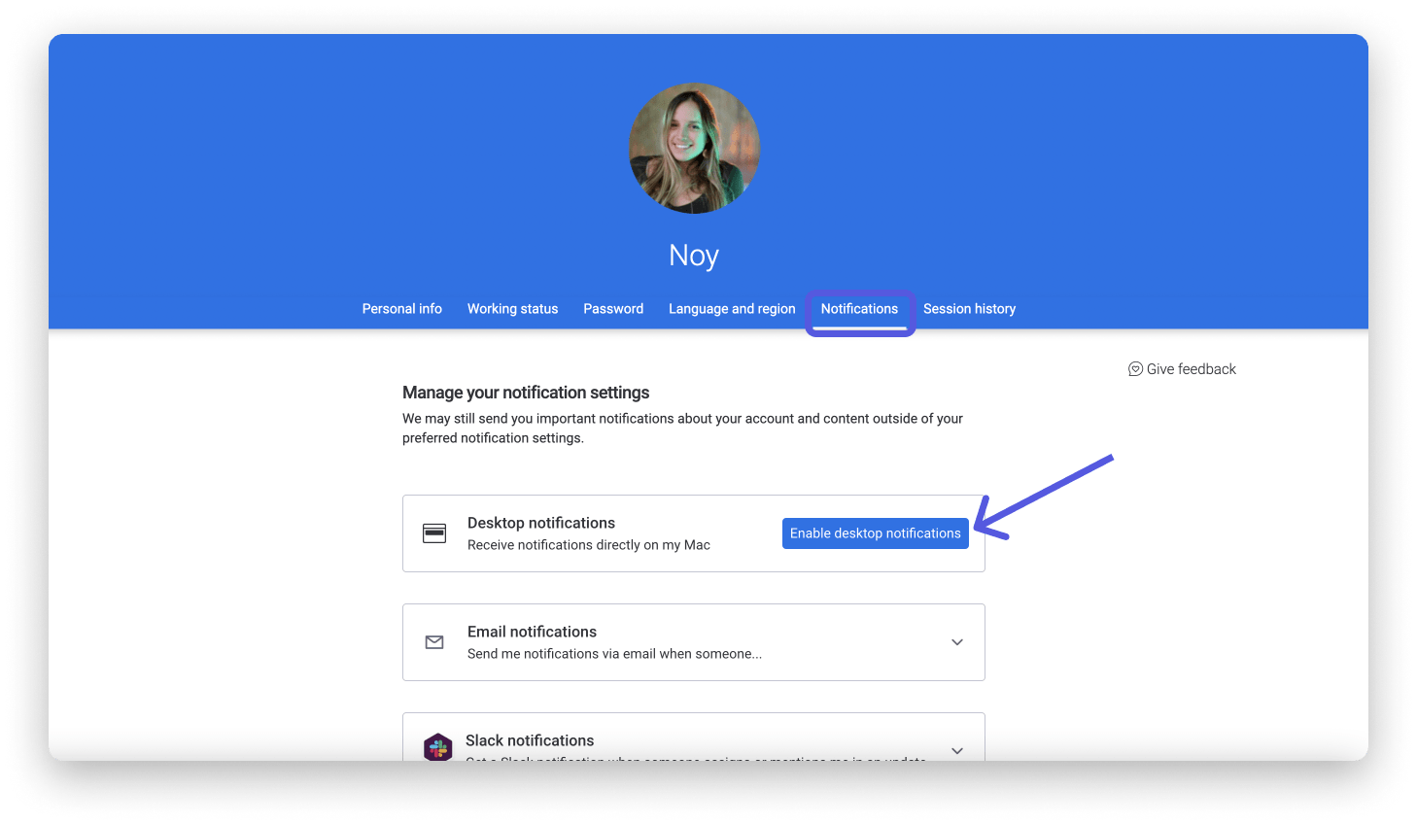Expand the Slack notifications chevron
Viewport: 1417px width, 824px height.
click(957, 751)
